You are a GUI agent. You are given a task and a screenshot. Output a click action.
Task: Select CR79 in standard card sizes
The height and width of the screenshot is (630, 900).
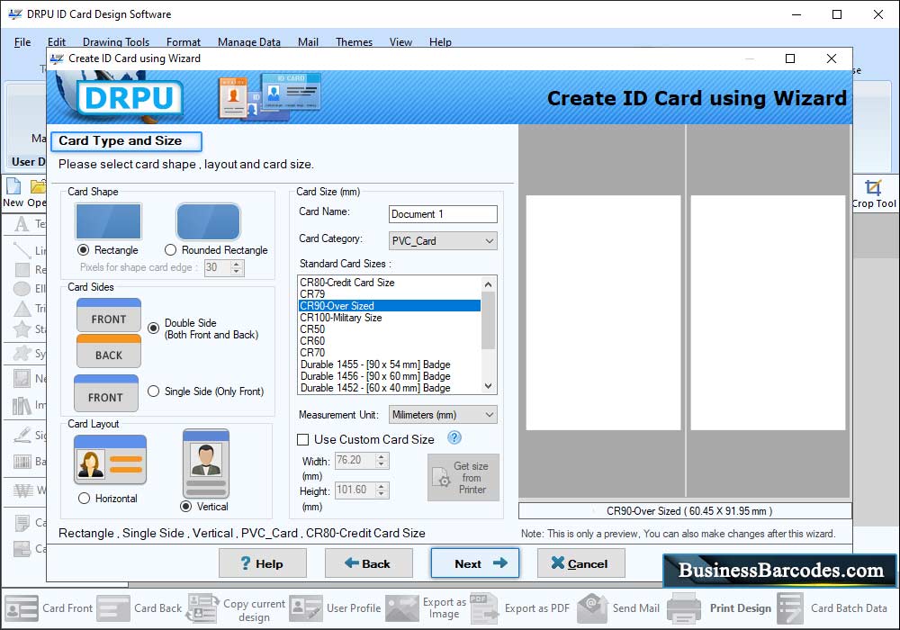[x=389, y=293]
